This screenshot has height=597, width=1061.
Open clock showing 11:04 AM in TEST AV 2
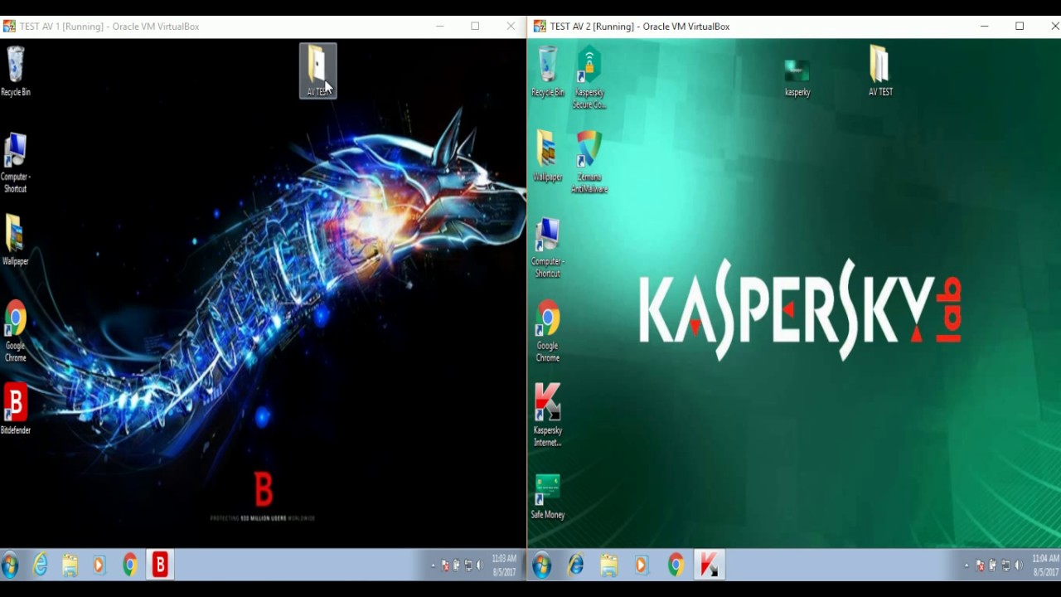click(x=1045, y=565)
